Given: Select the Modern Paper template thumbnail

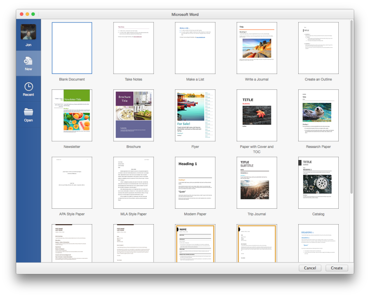Looking at the screenshot, I should 195,183.
